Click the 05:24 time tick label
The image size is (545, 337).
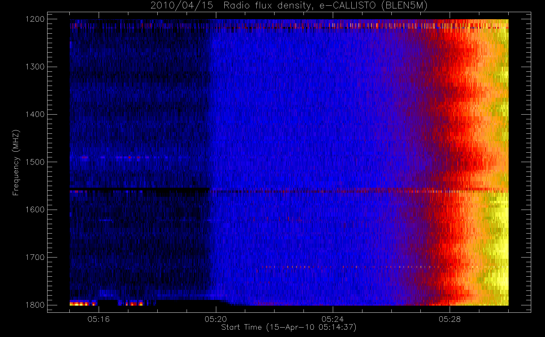(333, 319)
